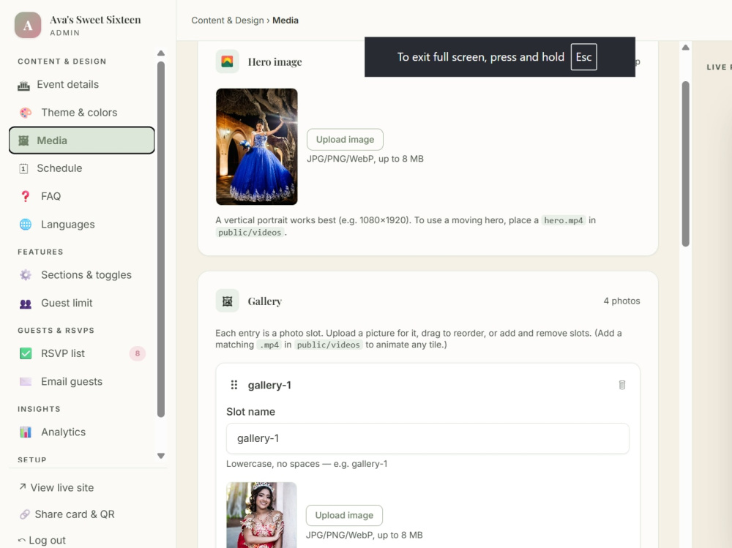
Task: Click the Gallery section icon
Action: point(228,301)
